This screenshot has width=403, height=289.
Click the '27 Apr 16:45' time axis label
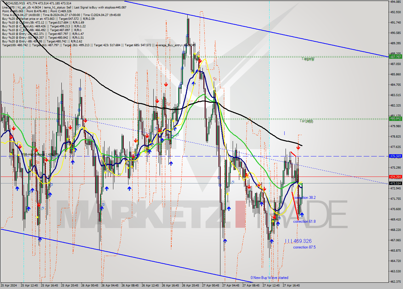[x=292, y=286]
